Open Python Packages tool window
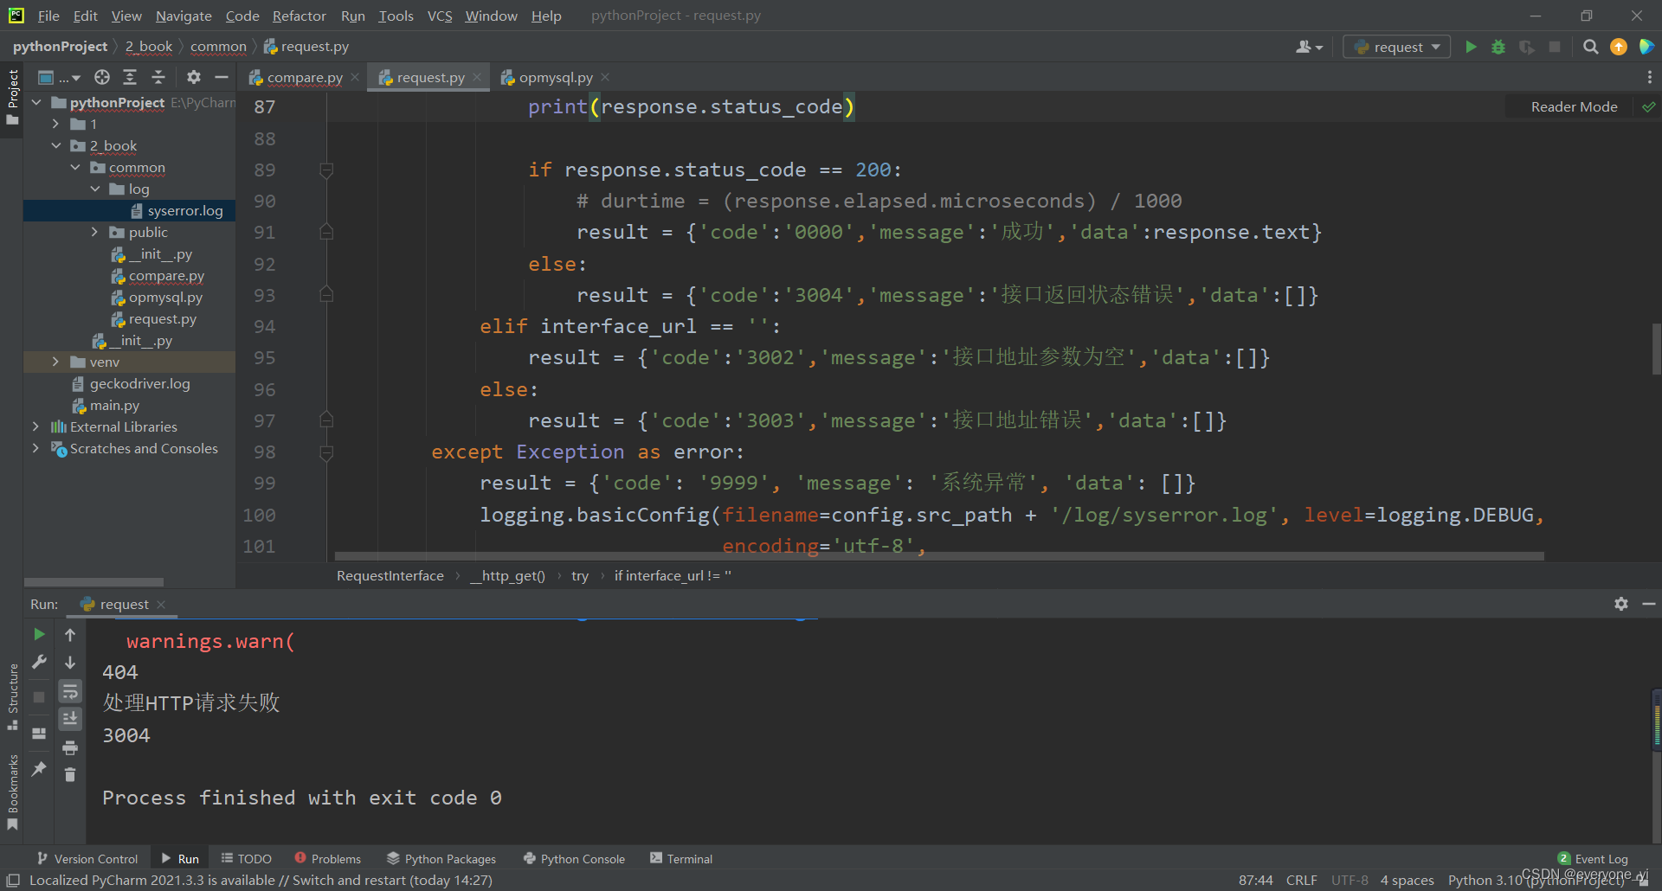The width and height of the screenshot is (1662, 891). [441, 858]
